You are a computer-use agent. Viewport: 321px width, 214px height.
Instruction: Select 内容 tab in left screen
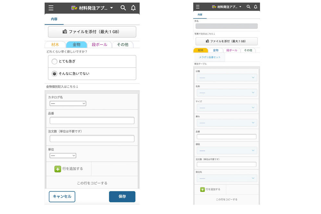54,19
